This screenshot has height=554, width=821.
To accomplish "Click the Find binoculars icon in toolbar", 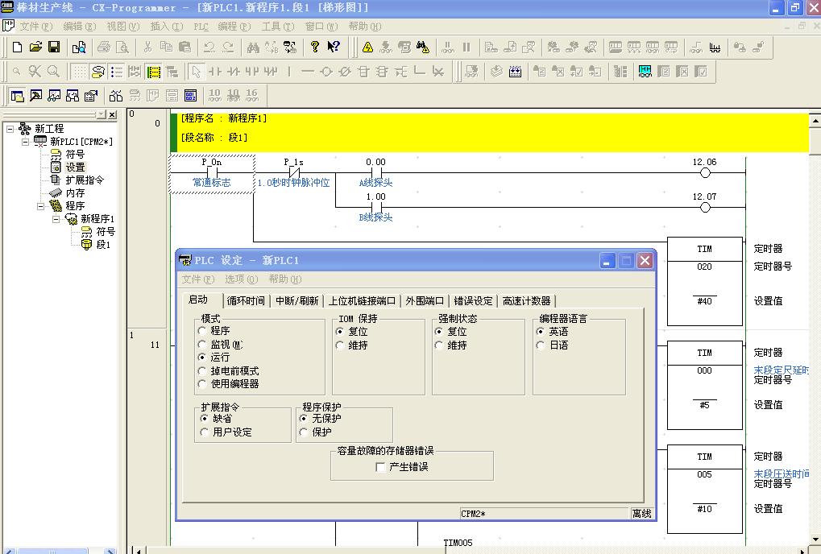I will pos(253,48).
